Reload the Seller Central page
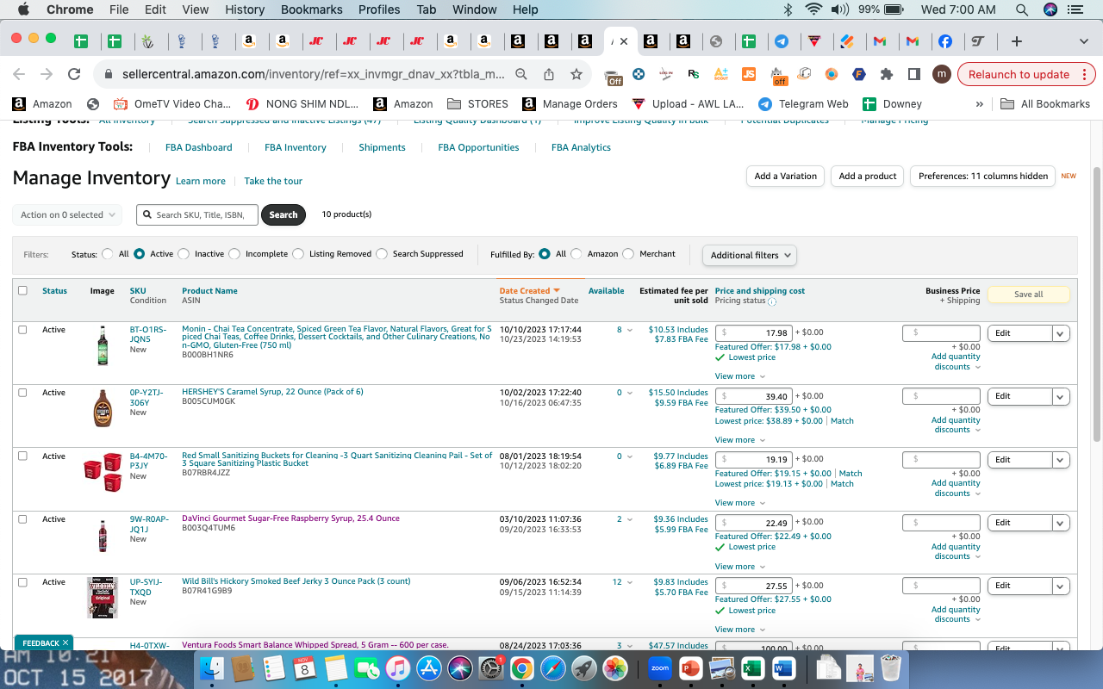Image resolution: width=1103 pixels, height=689 pixels. (x=74, y=74)
